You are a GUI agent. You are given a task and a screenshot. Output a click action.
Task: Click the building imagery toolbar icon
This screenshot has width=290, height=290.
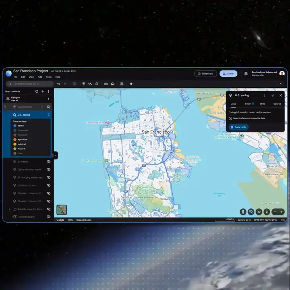pyautogui.click(x=113, y=84)
